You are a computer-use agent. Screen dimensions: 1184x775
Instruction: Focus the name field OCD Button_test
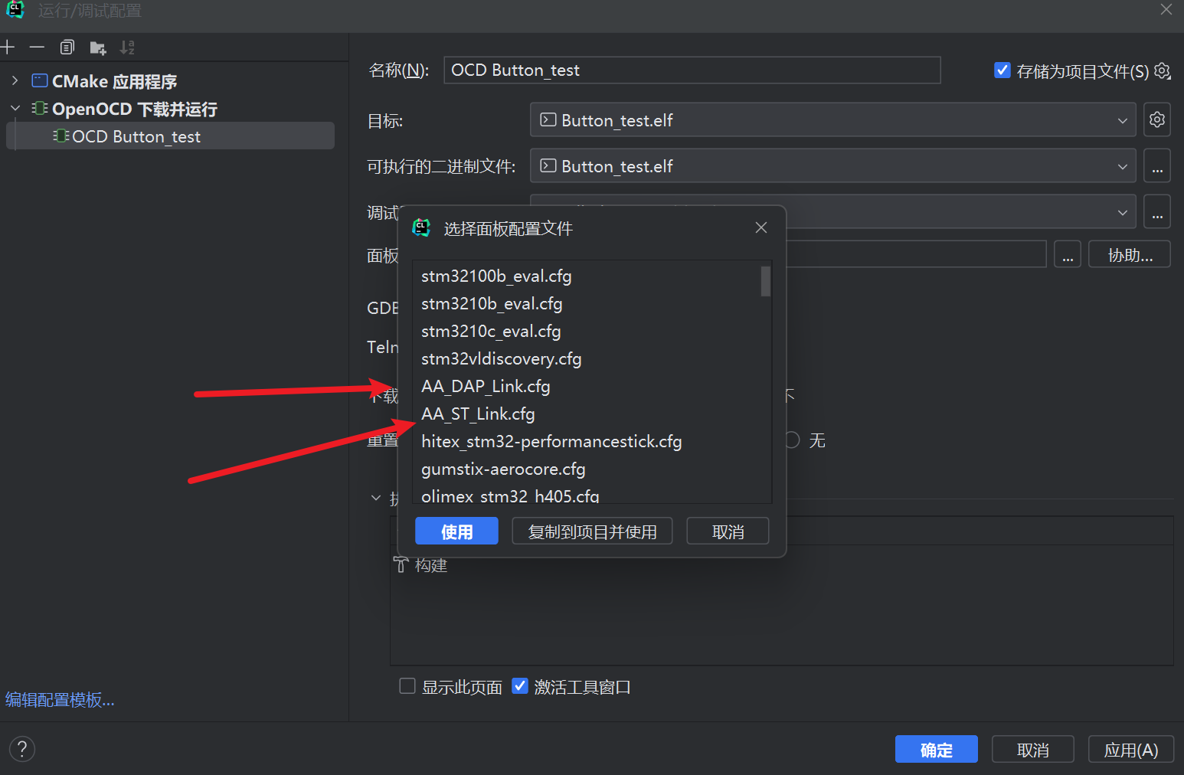tap(692, 70)
